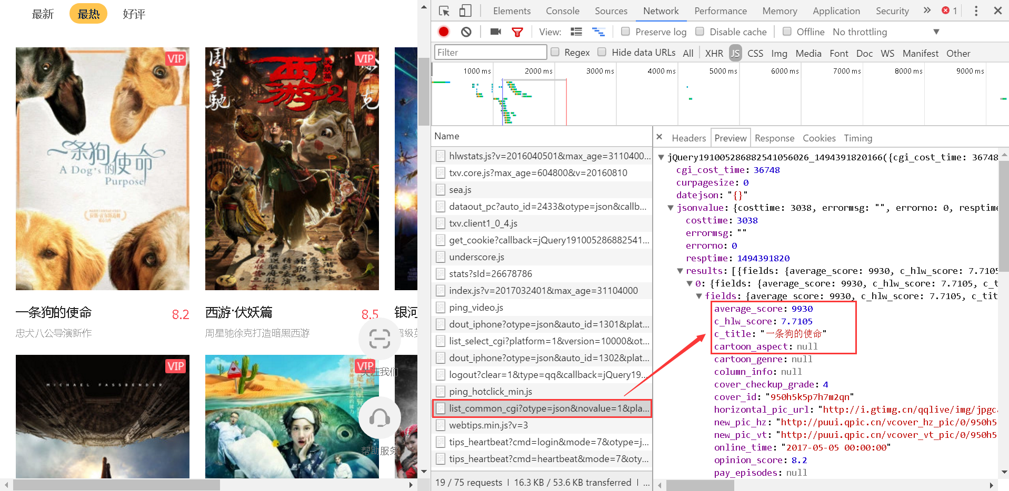The width and height of the screenshot is (1009, 491).
Task: Open 西游·伏妖篇 movie poster
Action: pos(292,169)
